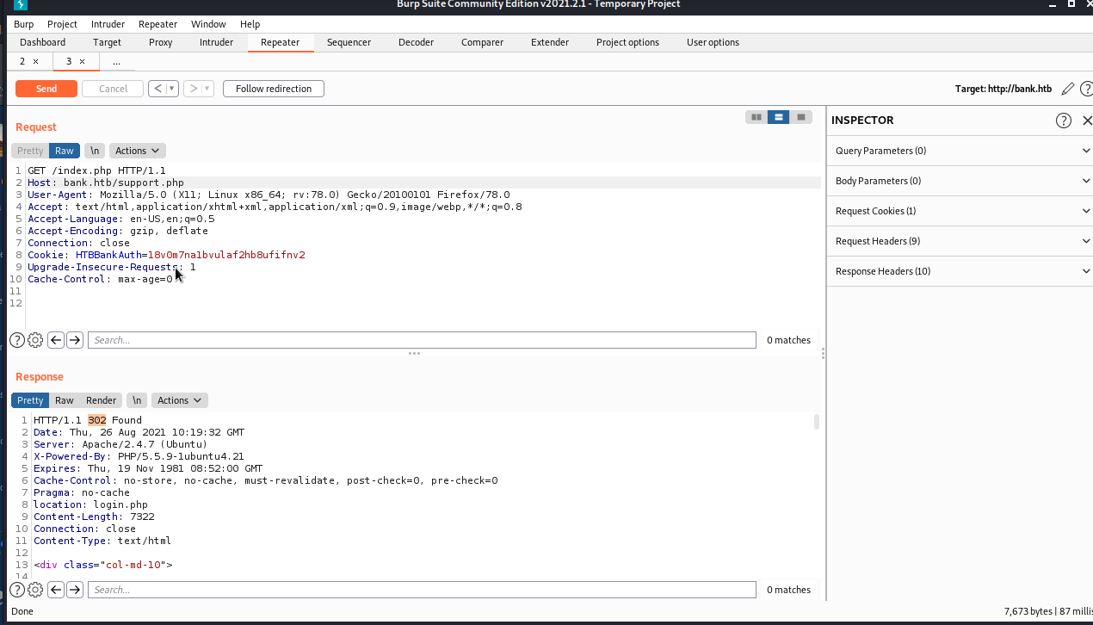The image size is (1093, 625).
Task: Switch to the Sequencer tab
Action: coord(349,42)
